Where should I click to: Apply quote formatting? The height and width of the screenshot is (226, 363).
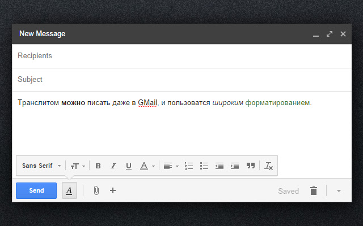pos(251,166)
